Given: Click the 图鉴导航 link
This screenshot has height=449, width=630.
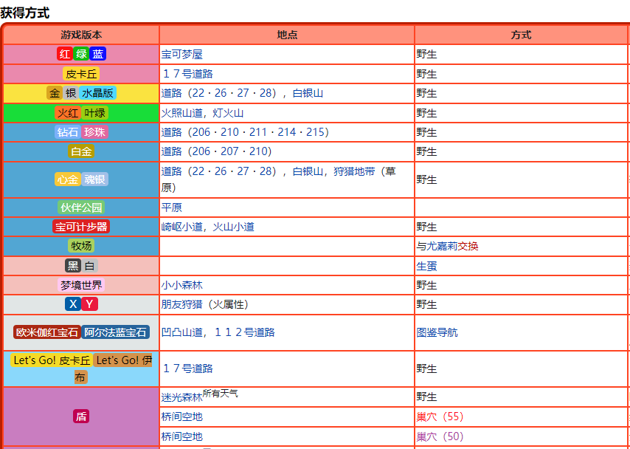Looking at the screenshot, I should [437, 332].
